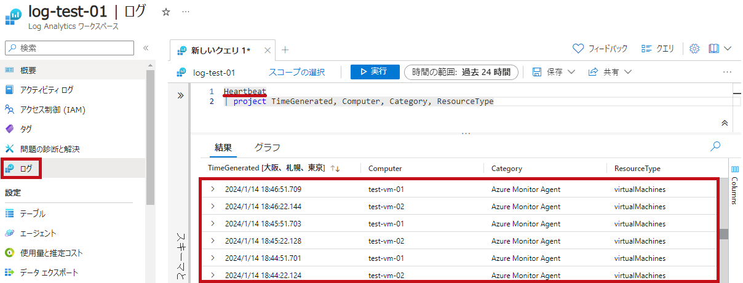Collapse the query editor with double up chevron
This screenshot has width=743, height=283.
point(725,123)
